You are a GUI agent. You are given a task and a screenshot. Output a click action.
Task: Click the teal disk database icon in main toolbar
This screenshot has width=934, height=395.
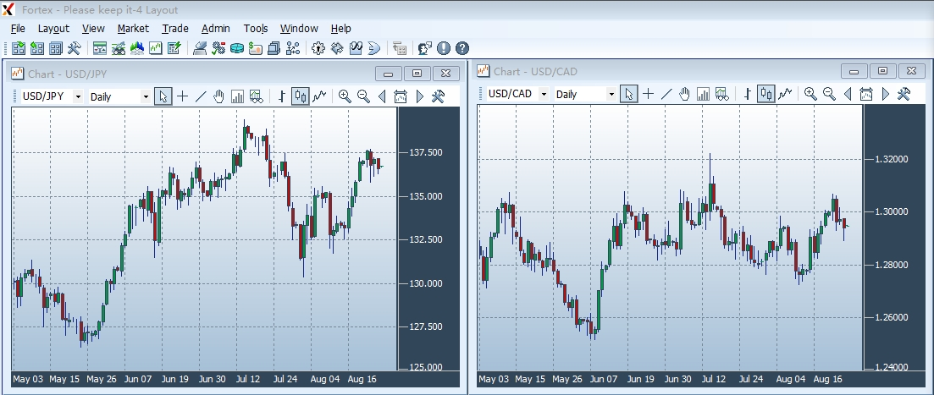point(237,48)
